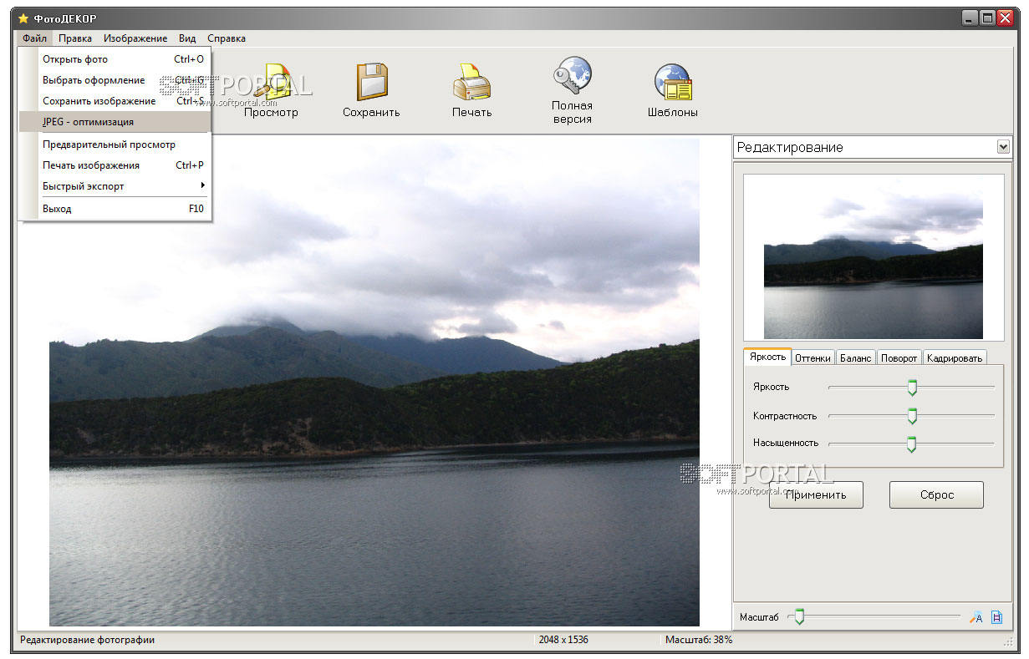This screenshot has width=1029, height=659.
Task: Click the Яркость slider handle
Action: (x=912, y=388)
